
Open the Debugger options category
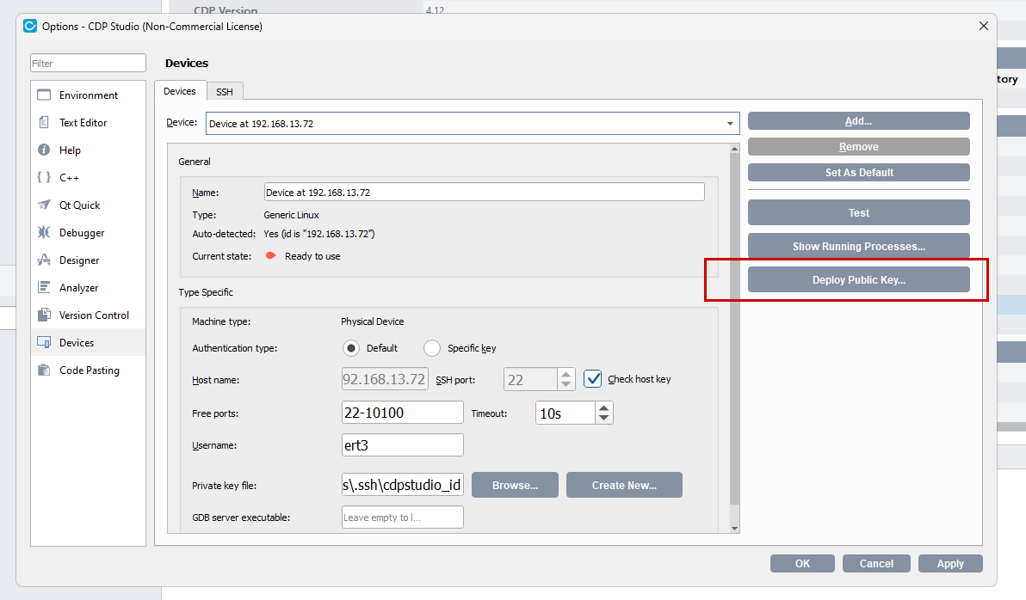pos(88,232)
